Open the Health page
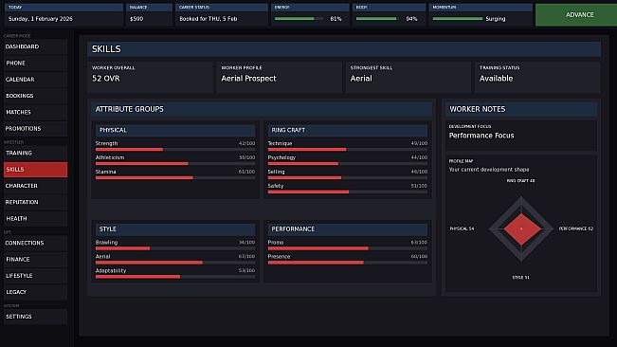The height and width of the screenshot is (347, 617). click(35, 219)
